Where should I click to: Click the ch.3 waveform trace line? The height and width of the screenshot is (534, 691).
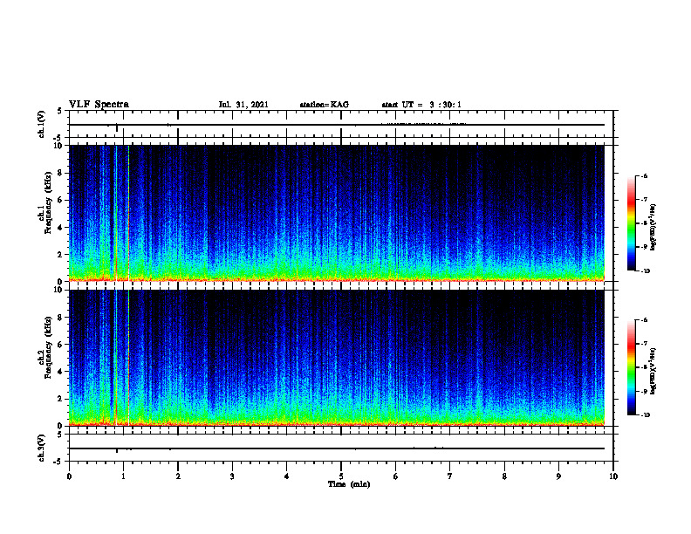[x=337, y=448]
